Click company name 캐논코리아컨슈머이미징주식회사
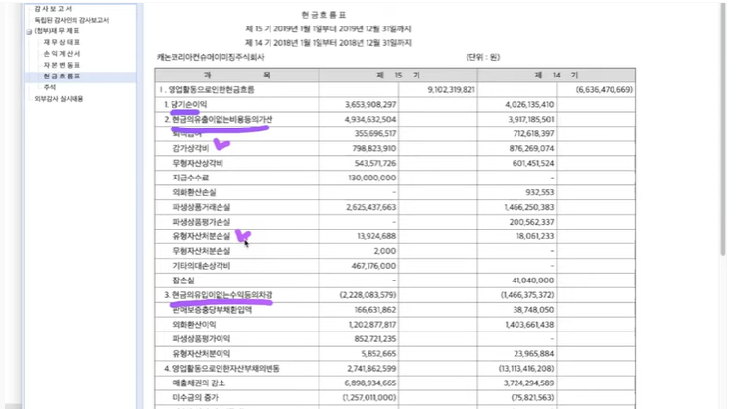The width and height of the screenshot is (737, 409). coord(210,57)
